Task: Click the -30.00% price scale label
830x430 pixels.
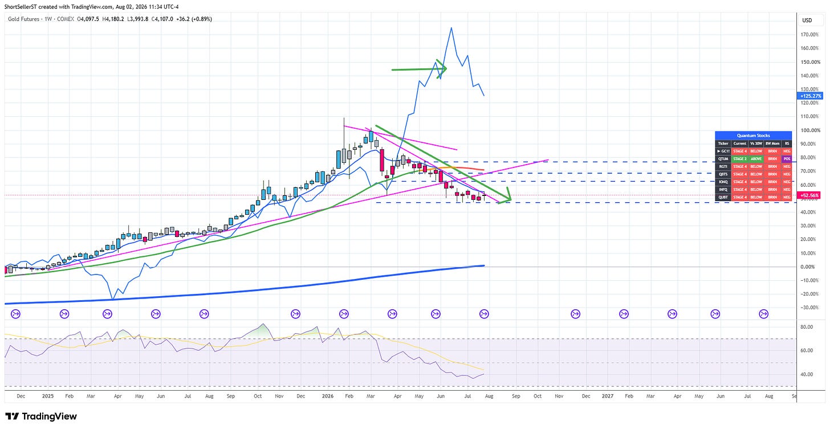Action: coord(809,308)
